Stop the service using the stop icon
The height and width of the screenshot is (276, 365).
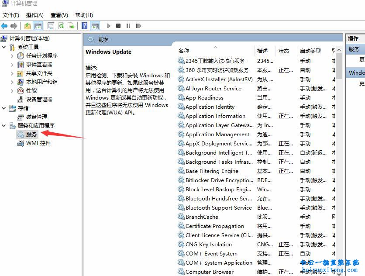tap(118, 26)
